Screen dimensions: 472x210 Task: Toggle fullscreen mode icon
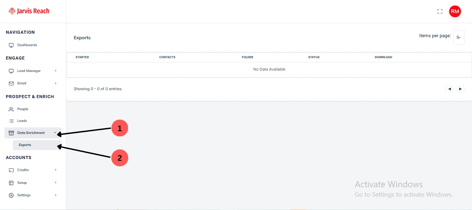coord(440,11)
